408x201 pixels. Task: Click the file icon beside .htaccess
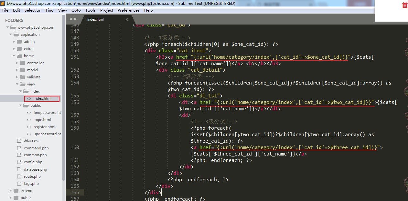[19, 141]
